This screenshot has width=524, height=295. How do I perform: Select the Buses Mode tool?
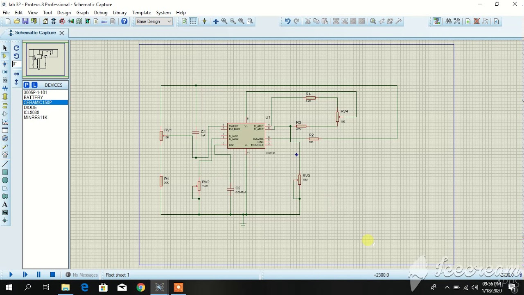[x=5, y=88]
